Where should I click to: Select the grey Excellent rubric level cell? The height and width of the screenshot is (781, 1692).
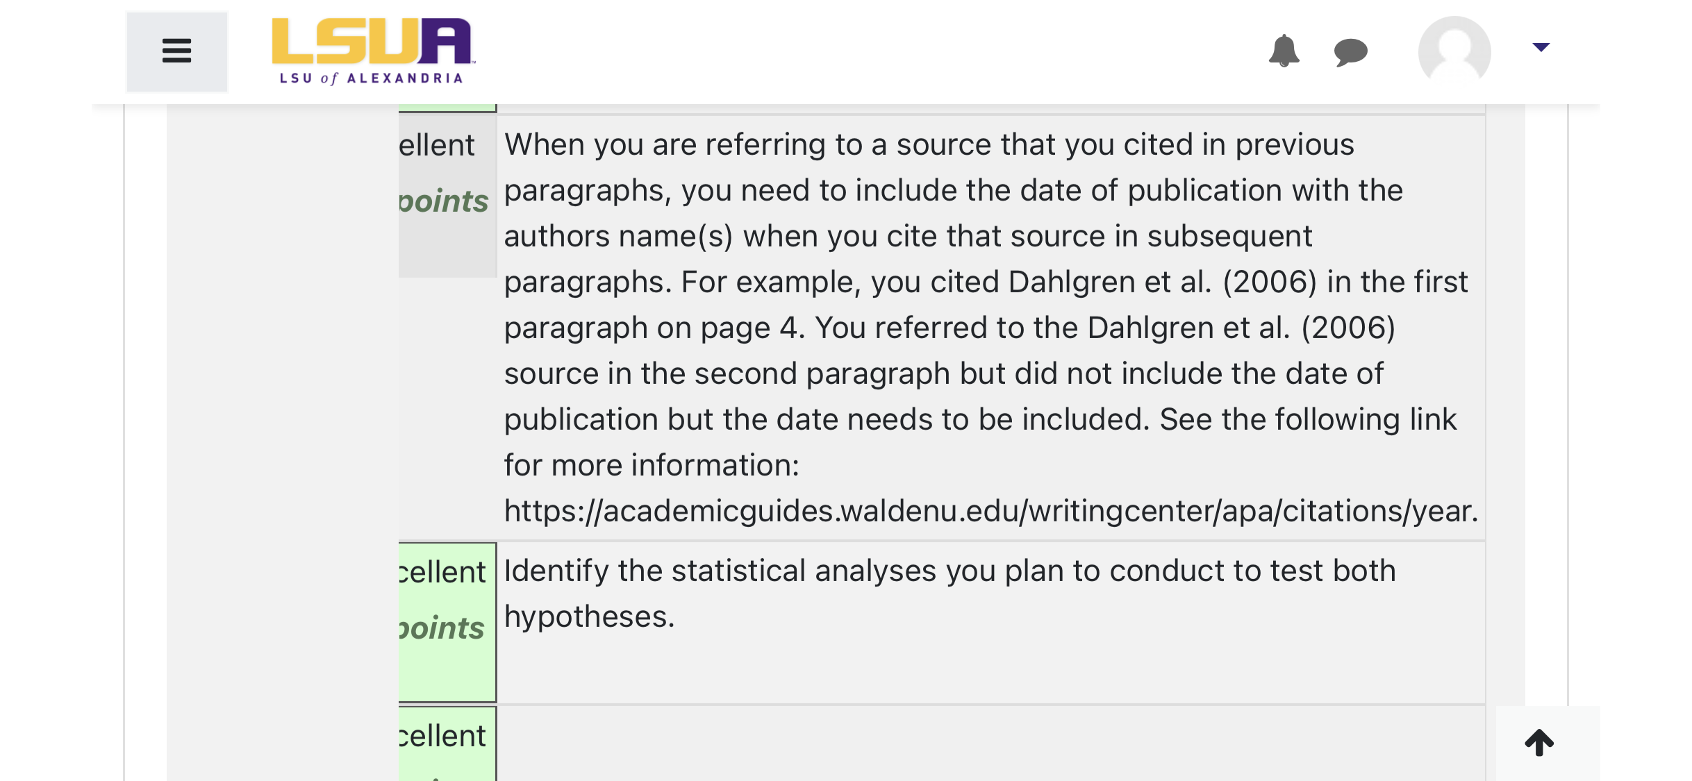447,196
